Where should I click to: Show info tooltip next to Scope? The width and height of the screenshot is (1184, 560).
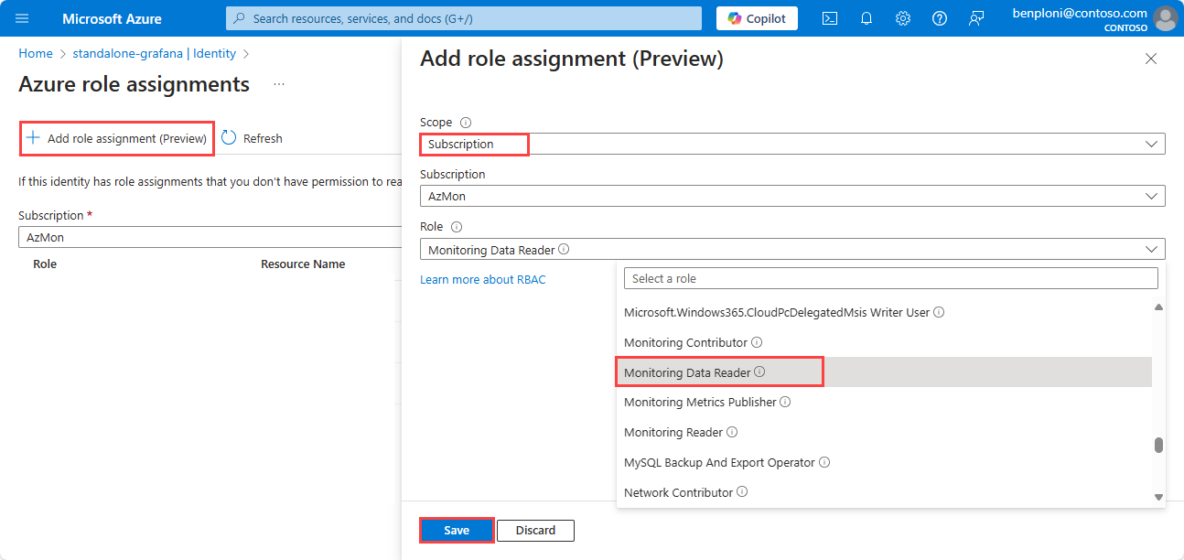click(466, 123)
